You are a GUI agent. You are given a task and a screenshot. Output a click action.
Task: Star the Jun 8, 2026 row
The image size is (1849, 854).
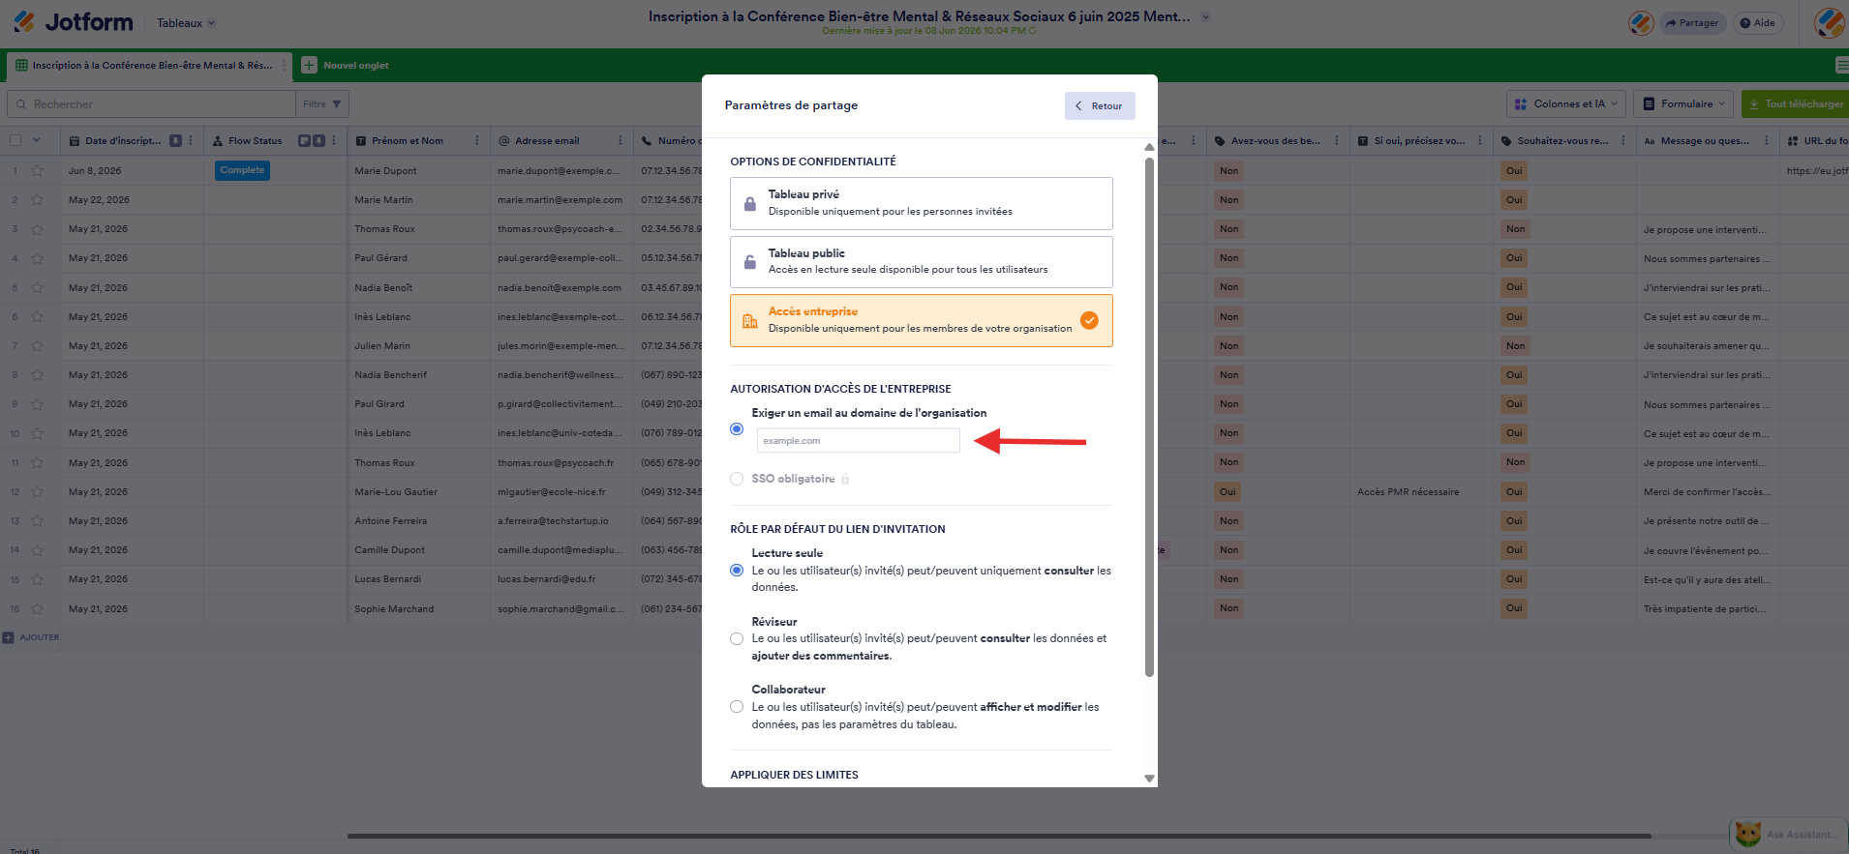coord(37,171)
